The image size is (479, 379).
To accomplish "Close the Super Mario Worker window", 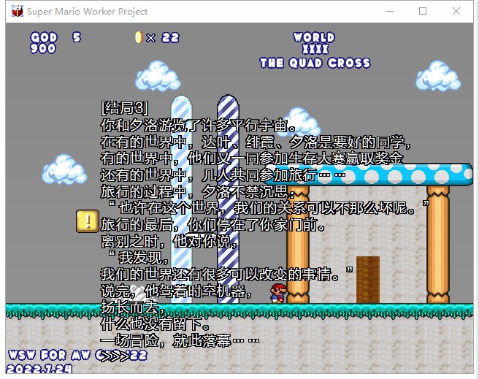I will [456, 11].
